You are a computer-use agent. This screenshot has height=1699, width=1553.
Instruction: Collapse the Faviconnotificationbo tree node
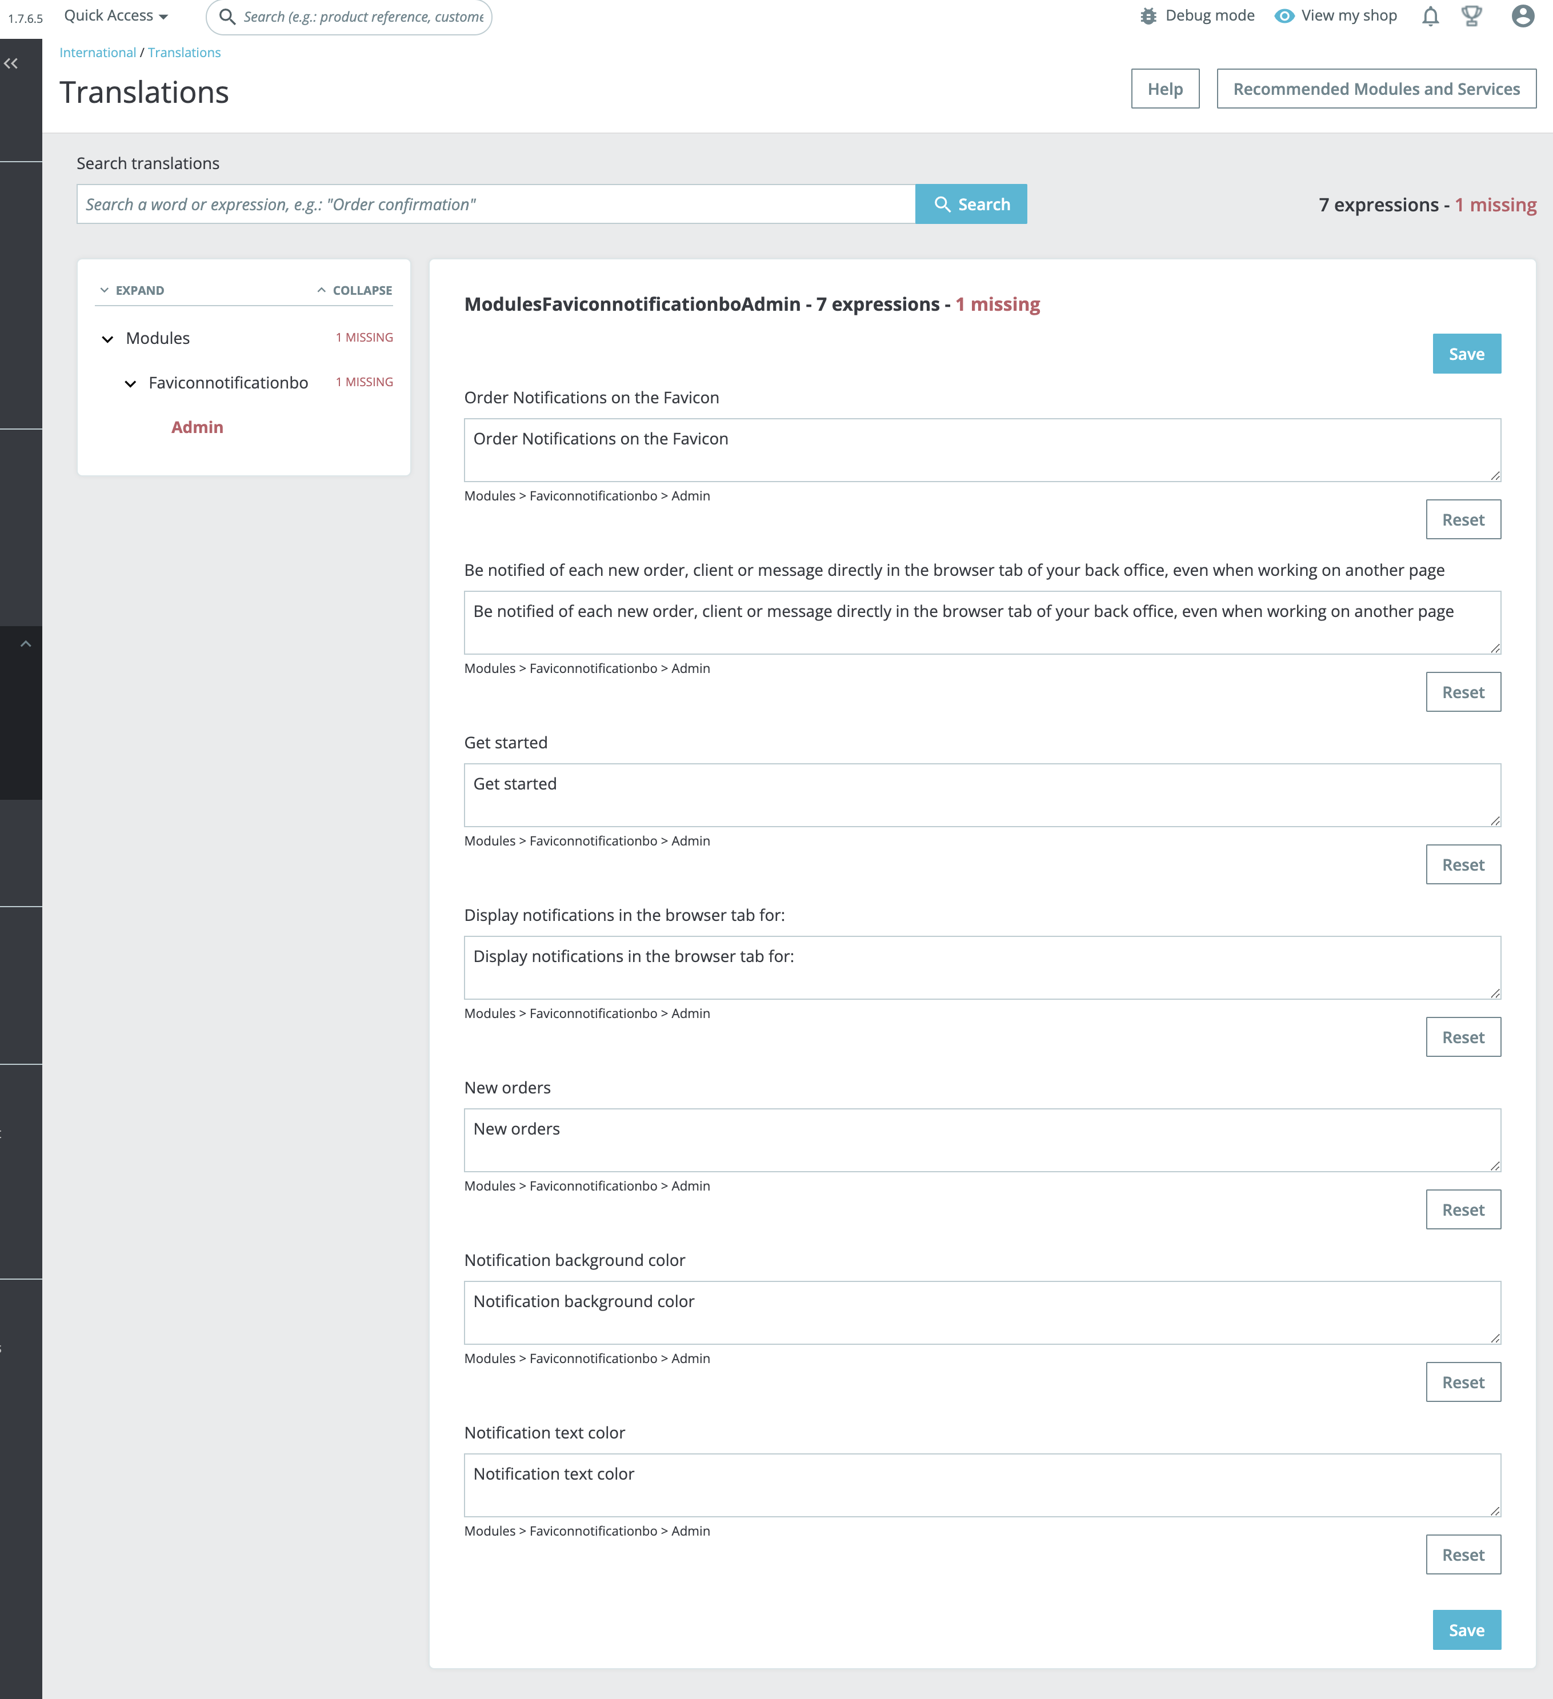131,383
